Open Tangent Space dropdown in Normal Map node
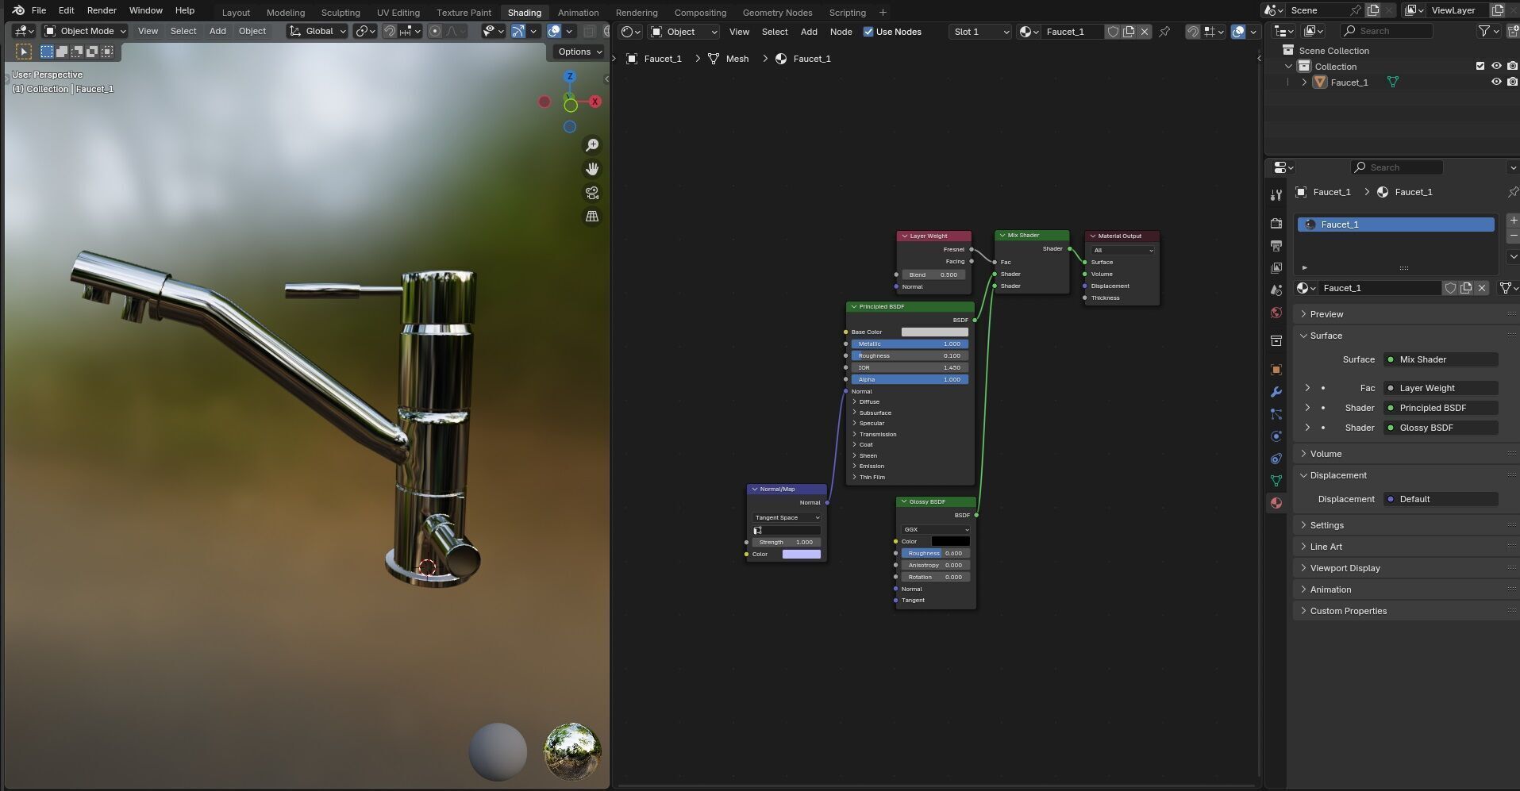 tap(787, 517)
